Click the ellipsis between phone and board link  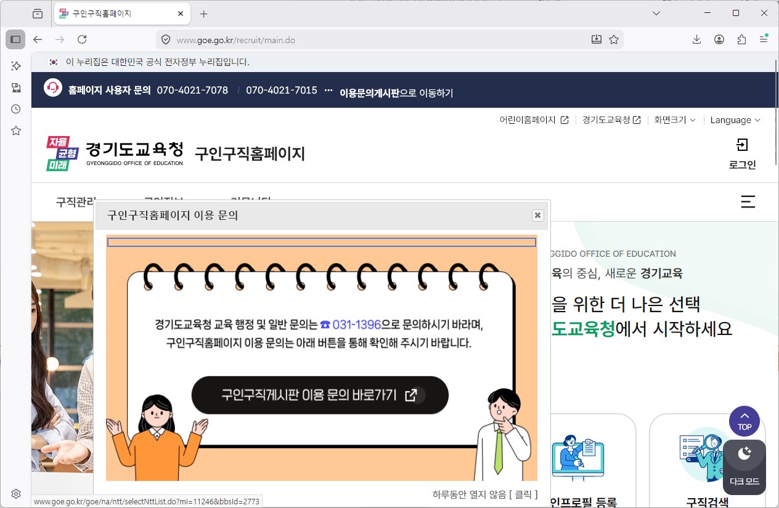328,91
